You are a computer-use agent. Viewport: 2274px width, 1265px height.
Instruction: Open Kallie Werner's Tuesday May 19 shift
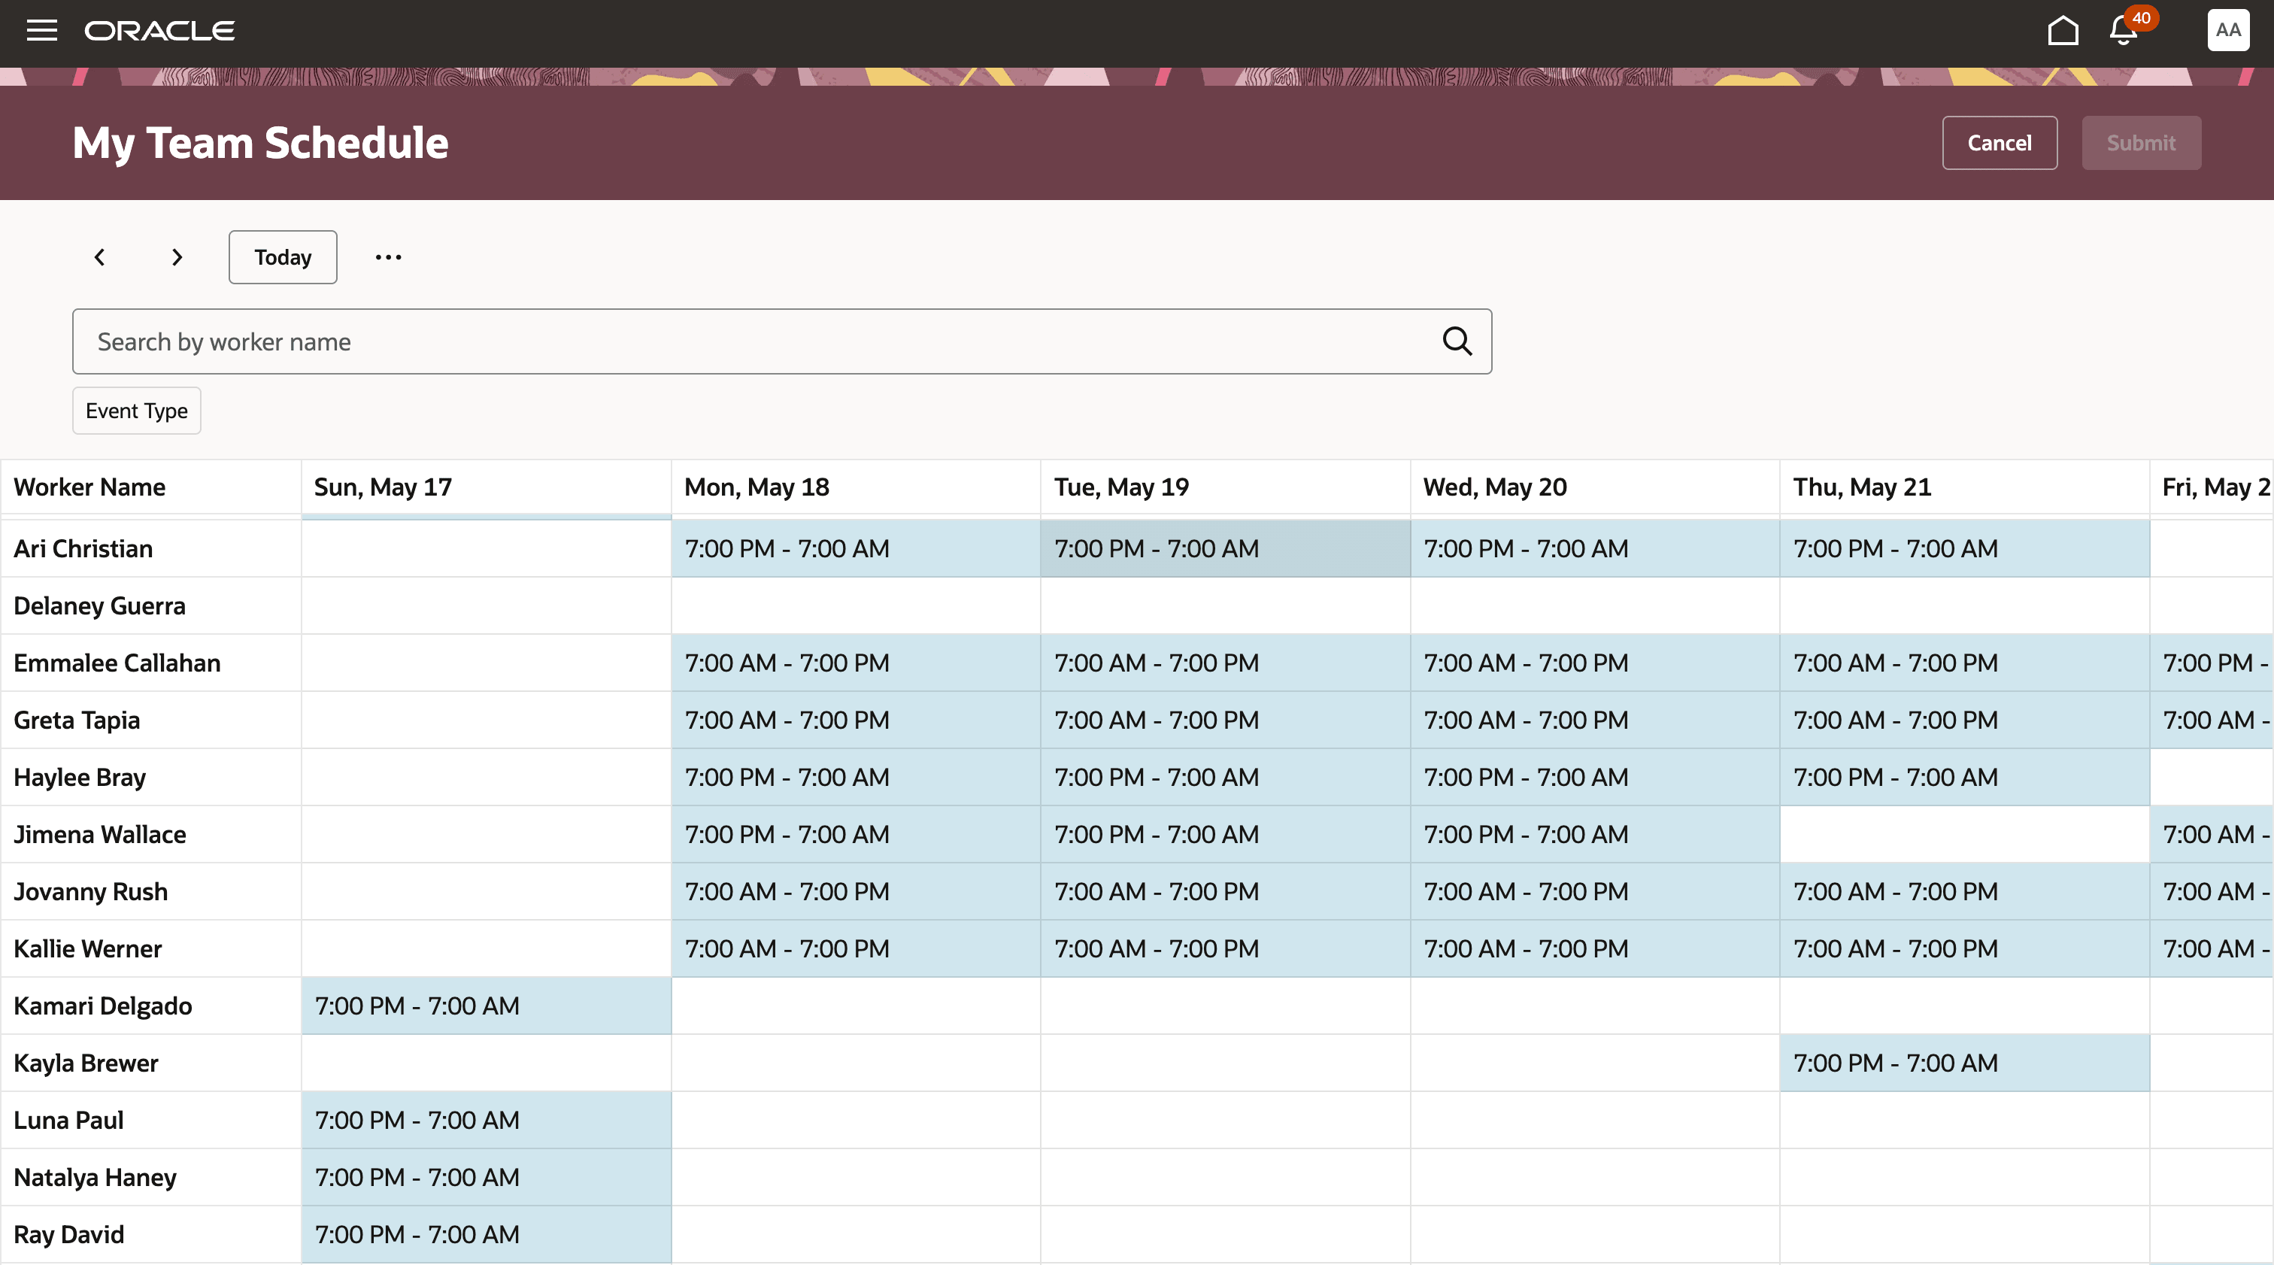[x=1225, y=949]
